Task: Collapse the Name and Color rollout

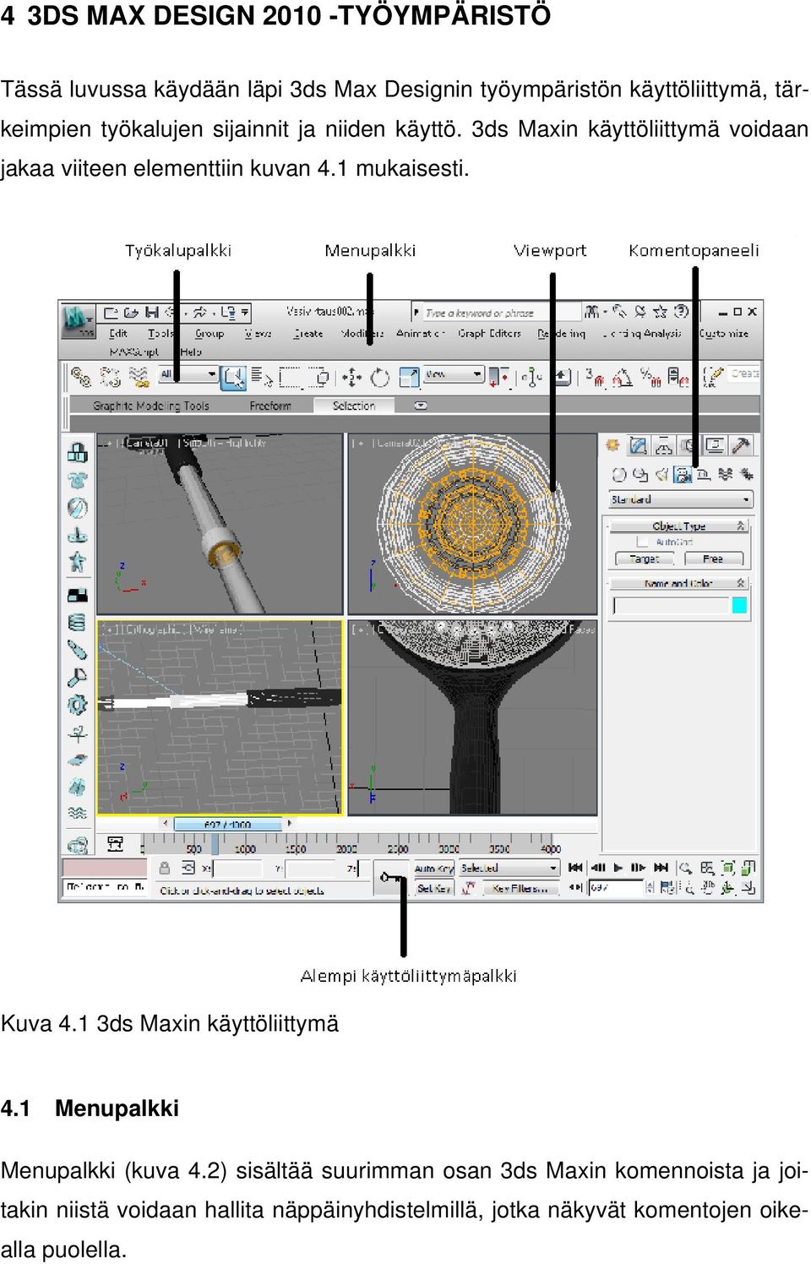Action: (678, 583)
